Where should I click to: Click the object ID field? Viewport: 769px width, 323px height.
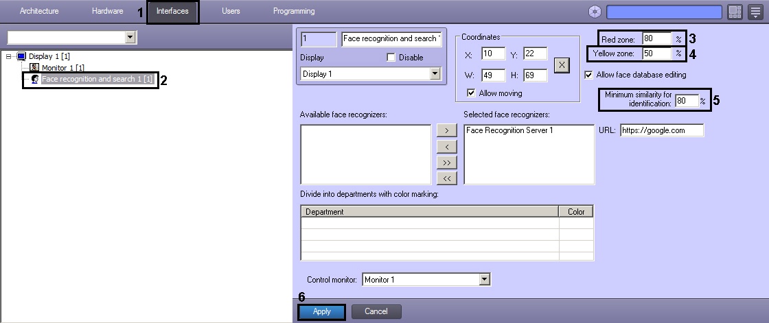pos(319,38)
